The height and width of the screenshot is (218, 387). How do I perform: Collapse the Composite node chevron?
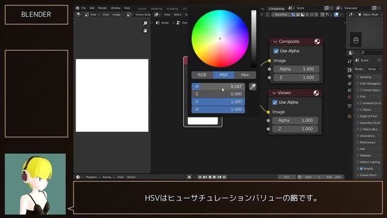coord(275,42)
